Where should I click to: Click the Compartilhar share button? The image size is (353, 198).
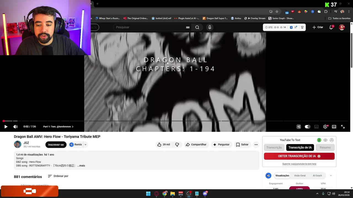coord(196,145)
